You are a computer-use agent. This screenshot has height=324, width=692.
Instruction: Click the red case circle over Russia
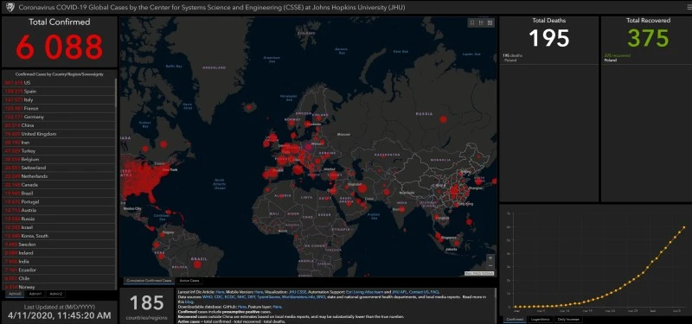click(443, 119)
